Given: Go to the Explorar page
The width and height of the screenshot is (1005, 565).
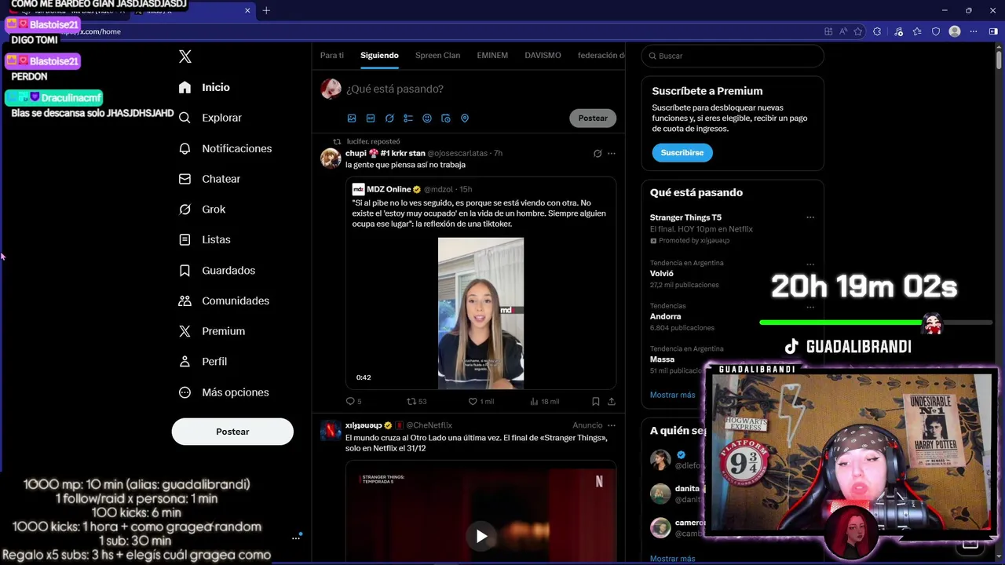Looking at the screenshot, I should tap(211, 118).
